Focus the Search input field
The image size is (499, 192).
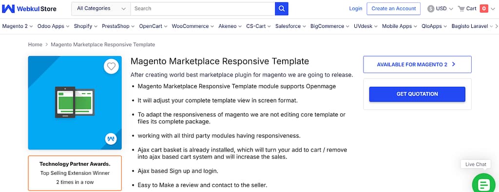(203, 9)
